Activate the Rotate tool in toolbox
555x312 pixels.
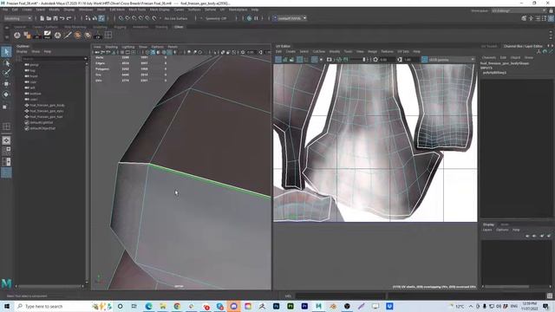[6, 94]
